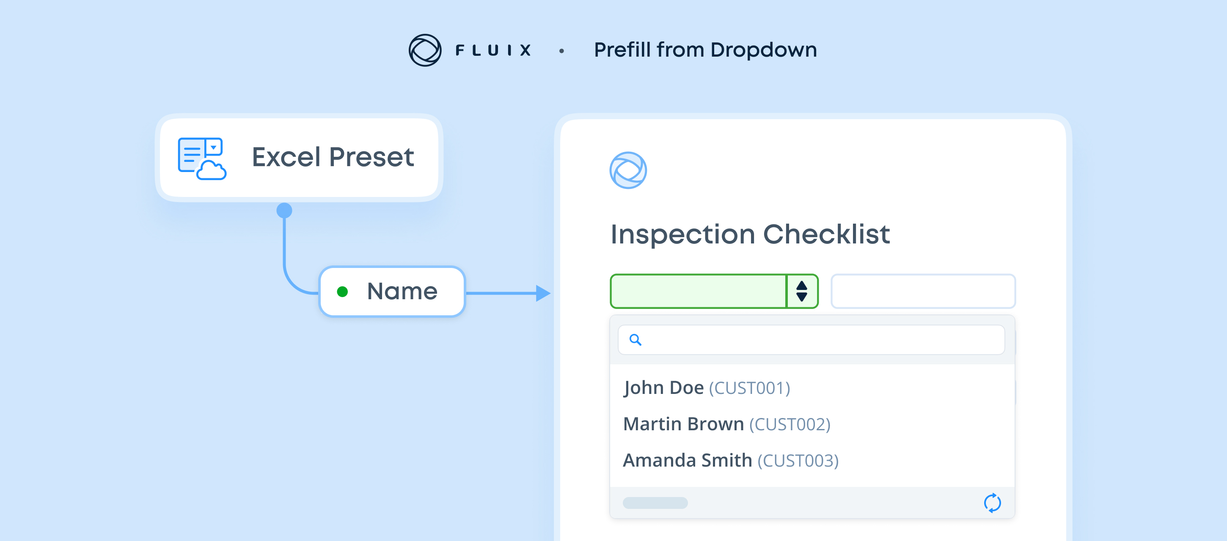Click the Inspection Checklist heading

[750, 234]
